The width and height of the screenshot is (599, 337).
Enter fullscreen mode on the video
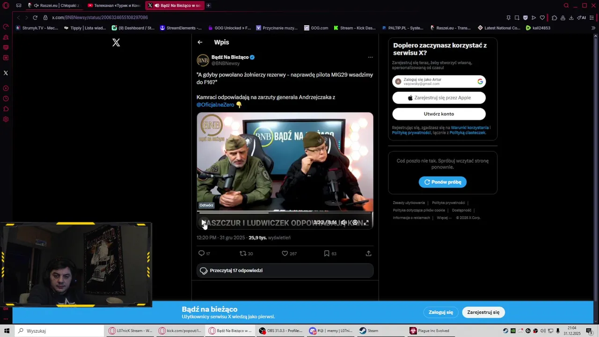(366, 222)
